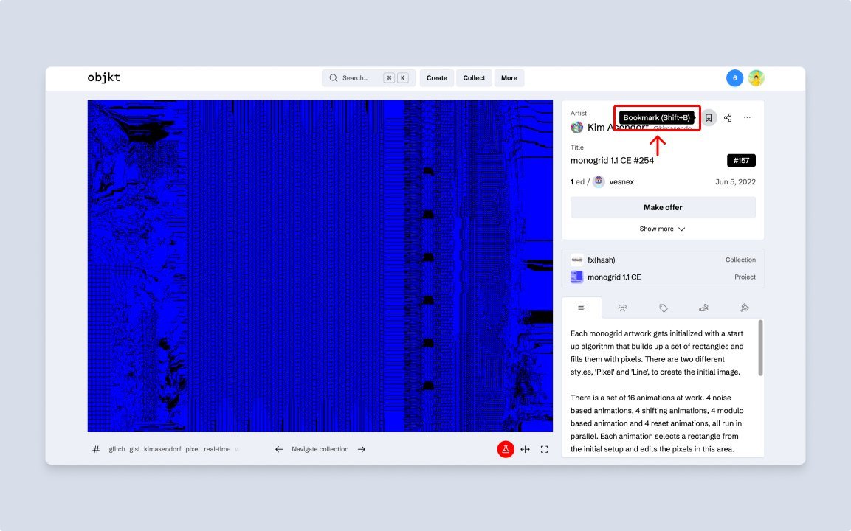The width and height of the screenshot is (851, 531).
Task: Click the vesnex owner avatar
Action: point(599,181)
